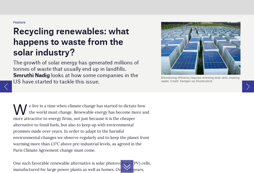The height and width of the screenshot is (173, 254).
Task: Click the gray header bar at the top
Action: 127,7
